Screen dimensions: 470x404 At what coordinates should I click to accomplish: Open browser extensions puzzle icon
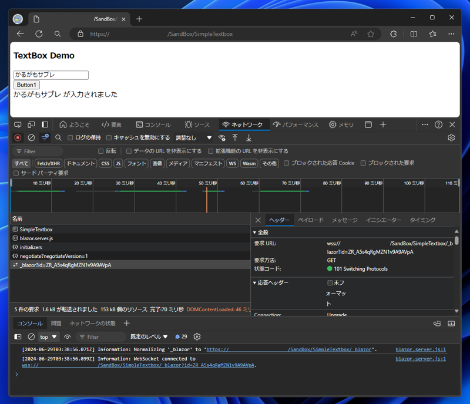coord(394,34)
